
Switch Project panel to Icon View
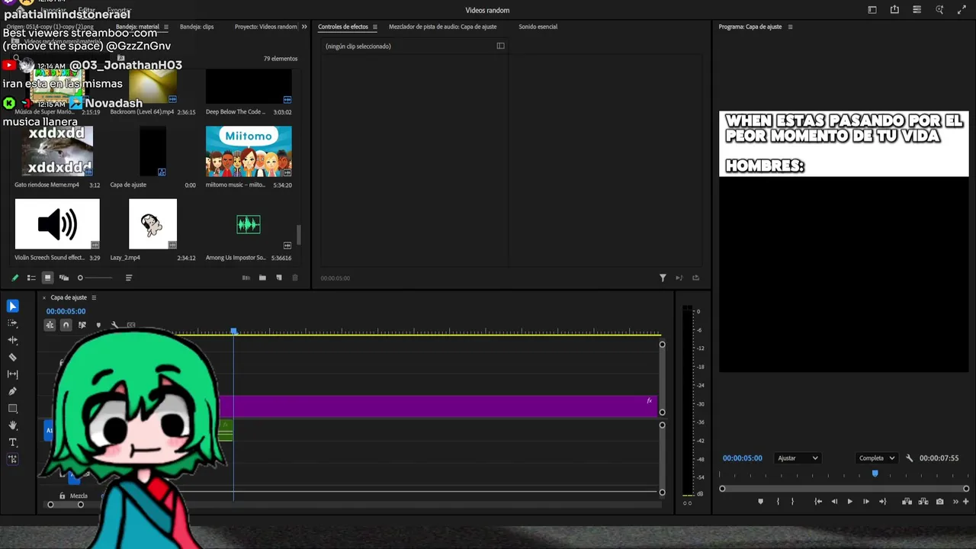coord(47,278)
